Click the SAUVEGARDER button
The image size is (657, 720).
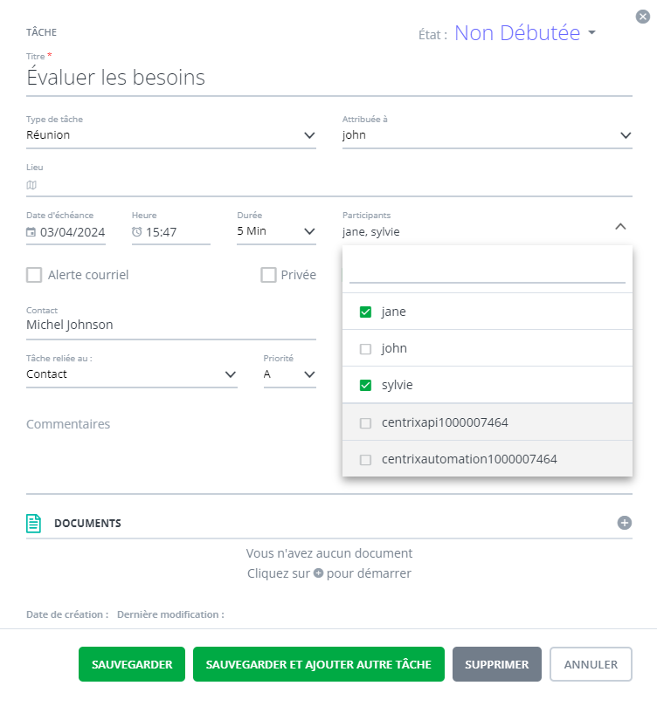point(131,664)
